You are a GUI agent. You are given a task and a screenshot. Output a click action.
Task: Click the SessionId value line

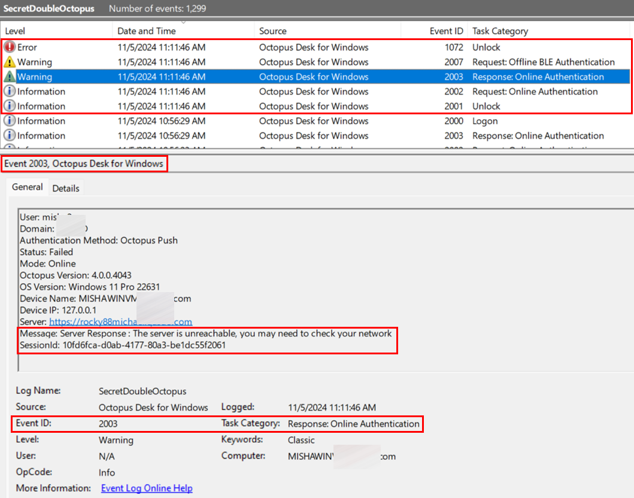click(x=123, y=345)
